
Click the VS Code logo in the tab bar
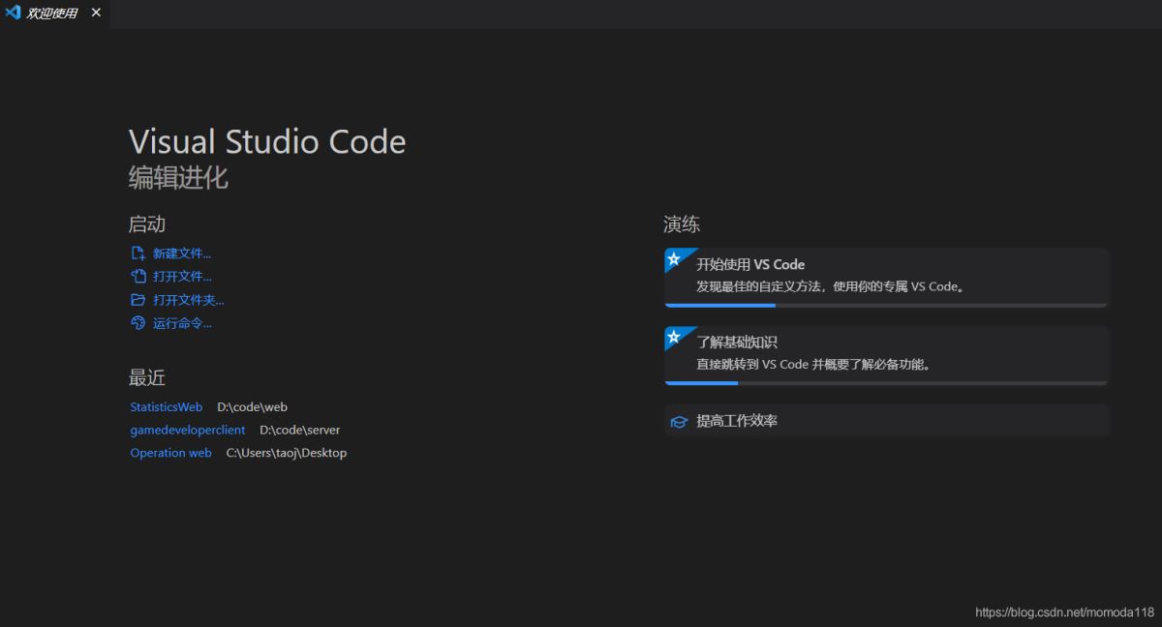point(14,13)
